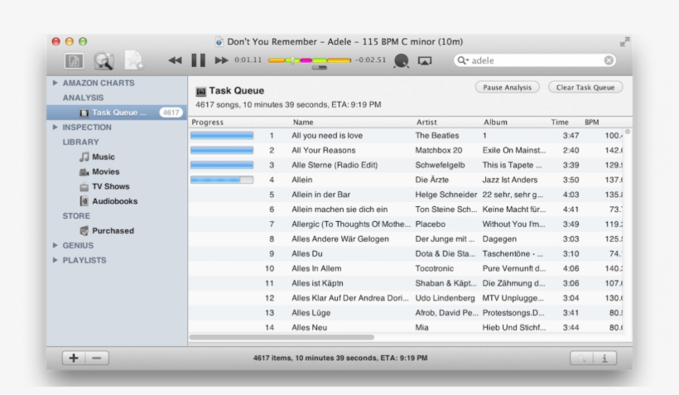The width and height of the screenshot is (679, 395).
Task: Click the vertical scrollbar knob in song list
Action: click(x=627, y=132)
